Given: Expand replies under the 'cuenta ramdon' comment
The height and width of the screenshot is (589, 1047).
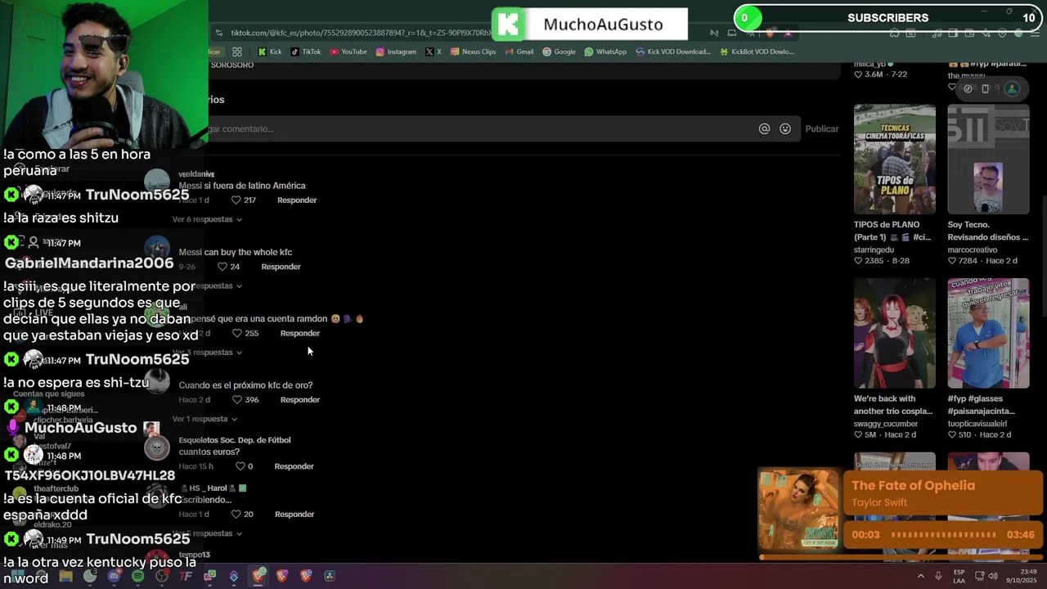Looking at the screenshot, I should [x=207, y=353].
